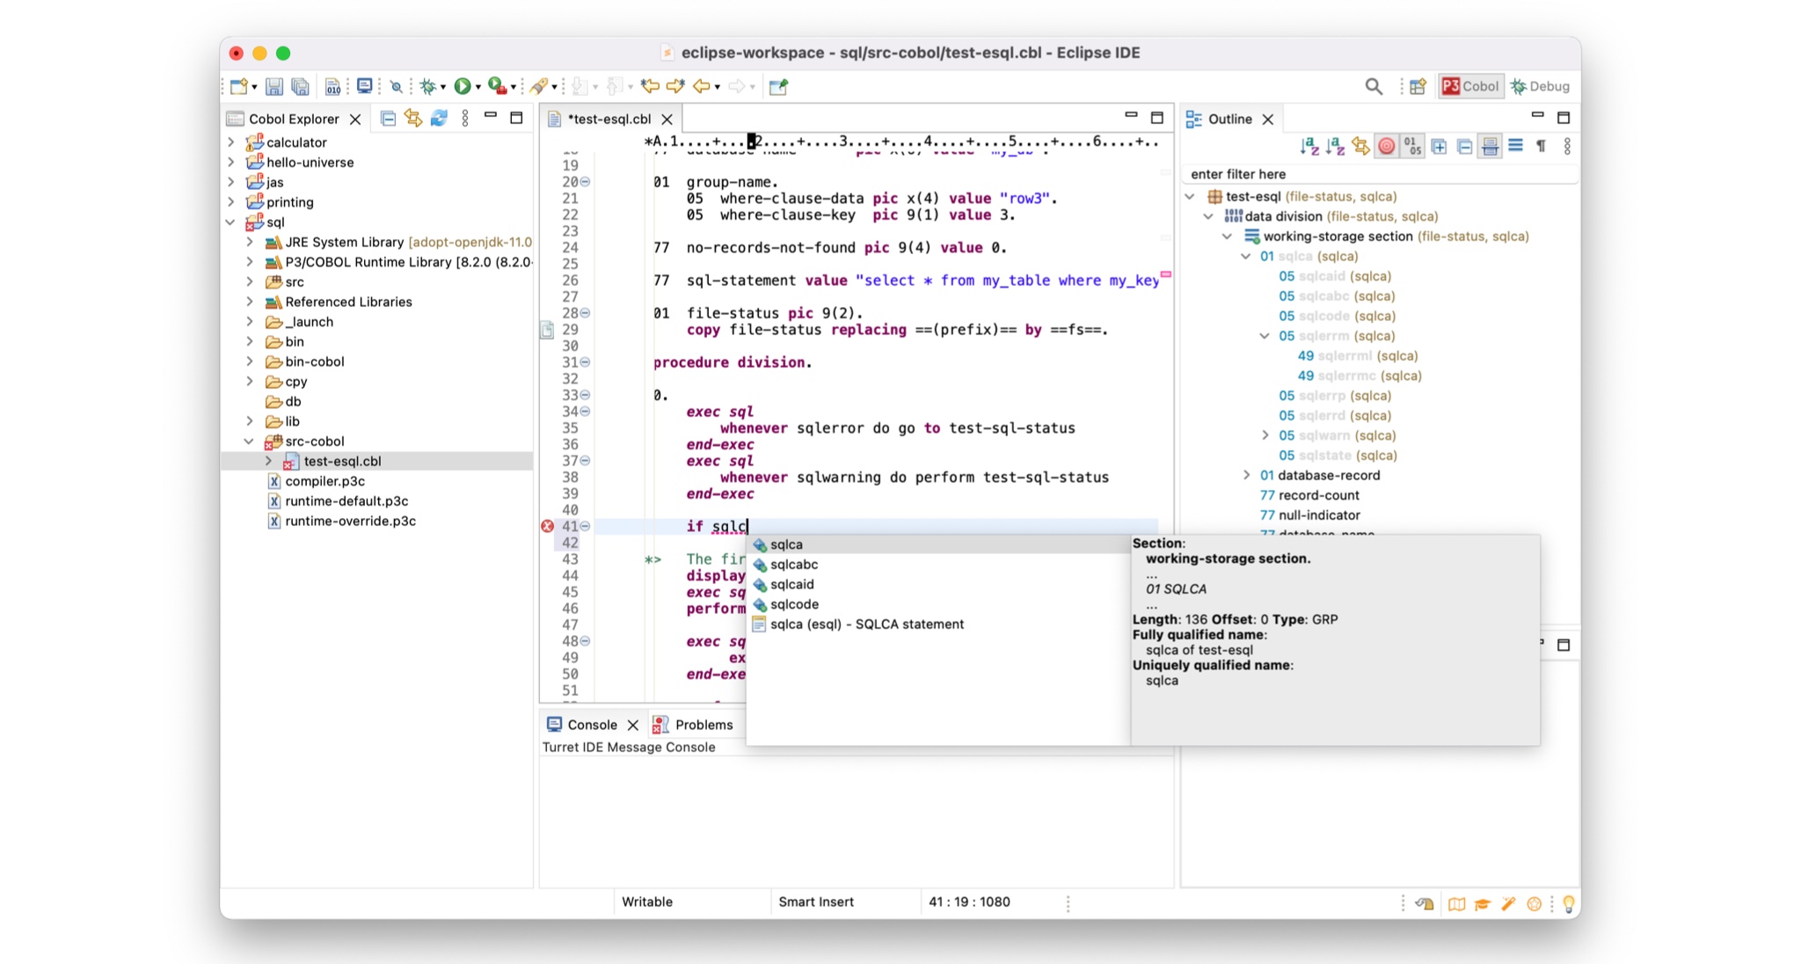Image resolution: width=1801 pixels, height=964 pixels.
Task: Click the paragraph mark icon in Outline
Action: (x=1541, y=146)
